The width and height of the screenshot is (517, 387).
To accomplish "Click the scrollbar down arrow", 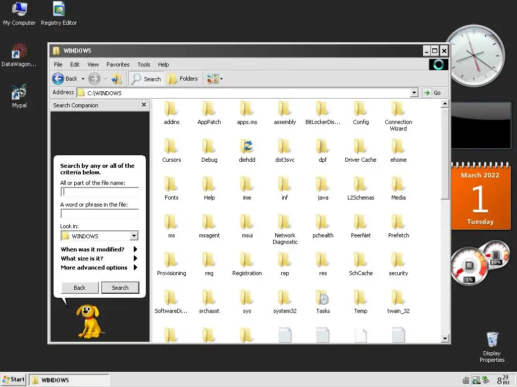I will coord(445,338).
